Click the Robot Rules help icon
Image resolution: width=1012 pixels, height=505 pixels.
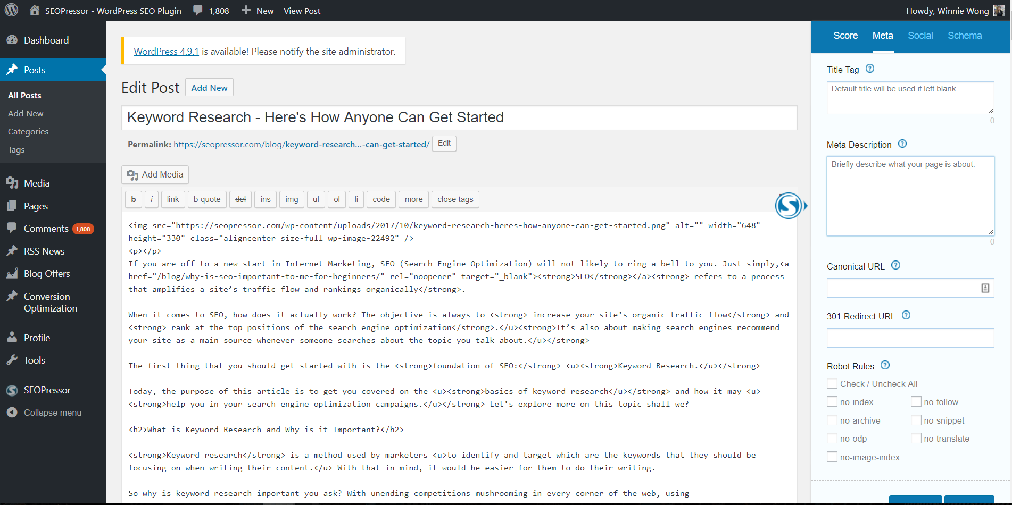(885, 365)
